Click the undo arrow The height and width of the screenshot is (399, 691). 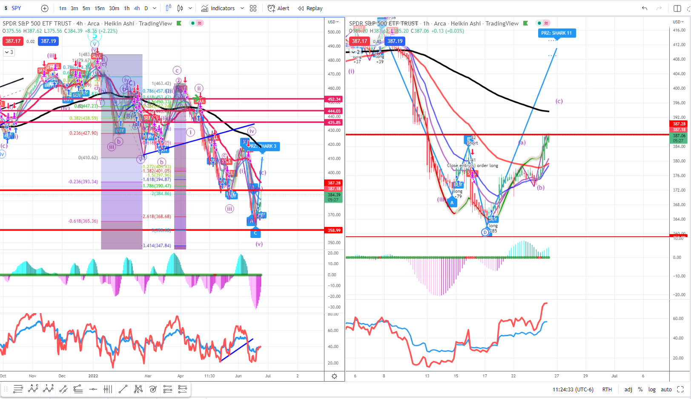645,8
